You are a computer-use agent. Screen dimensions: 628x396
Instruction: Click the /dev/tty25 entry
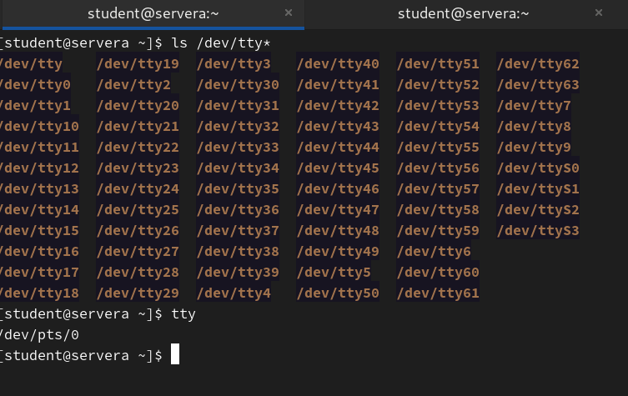138,209
